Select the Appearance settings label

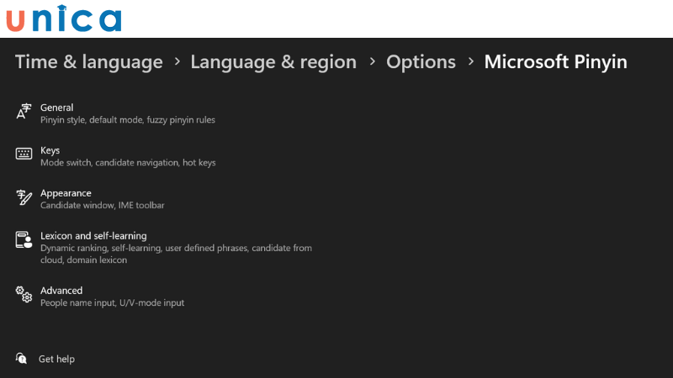pos(66,193)
